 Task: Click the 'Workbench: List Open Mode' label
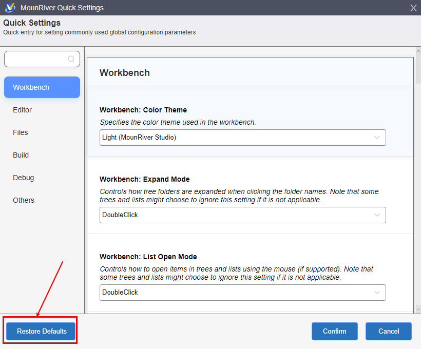148,257
